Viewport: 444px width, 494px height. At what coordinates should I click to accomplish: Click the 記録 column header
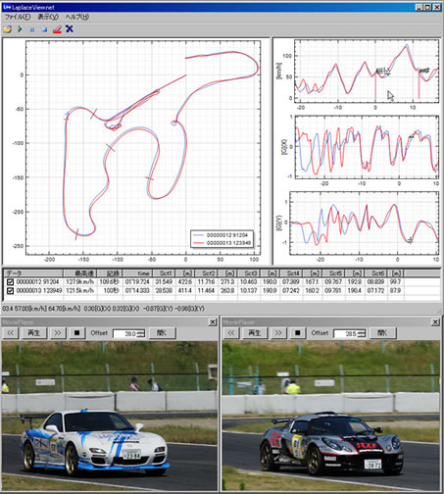(110, 273)
